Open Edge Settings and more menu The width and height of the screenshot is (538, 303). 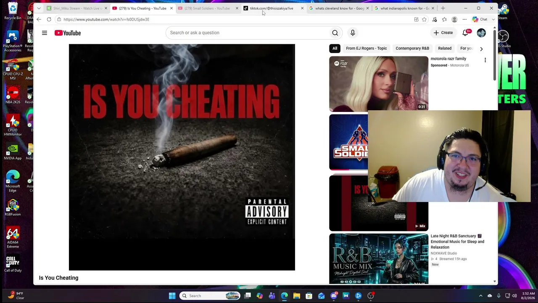464,19
